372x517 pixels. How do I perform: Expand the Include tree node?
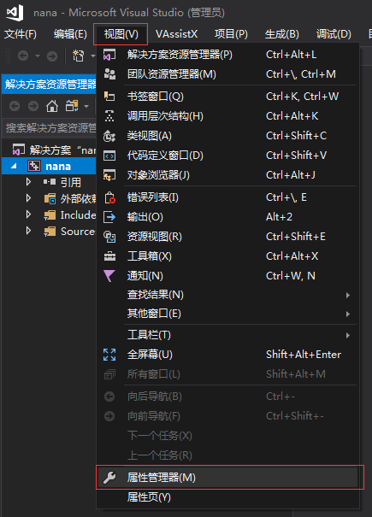pos(28,214)
